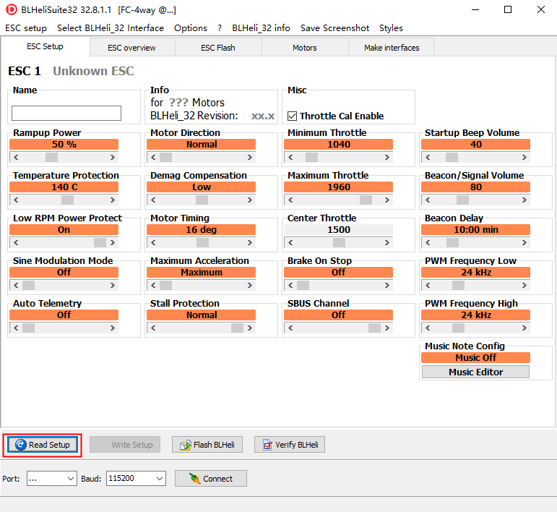
Task: Click the Center Throttle slider thumb
Action: (x=340, y=242)
